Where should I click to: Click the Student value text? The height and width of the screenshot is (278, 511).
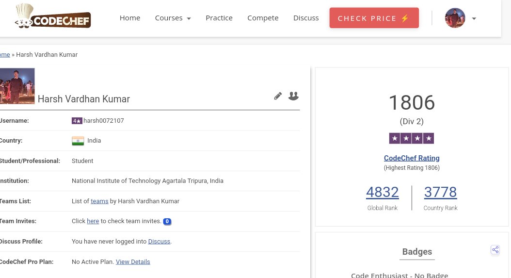[x=82, y=161]
